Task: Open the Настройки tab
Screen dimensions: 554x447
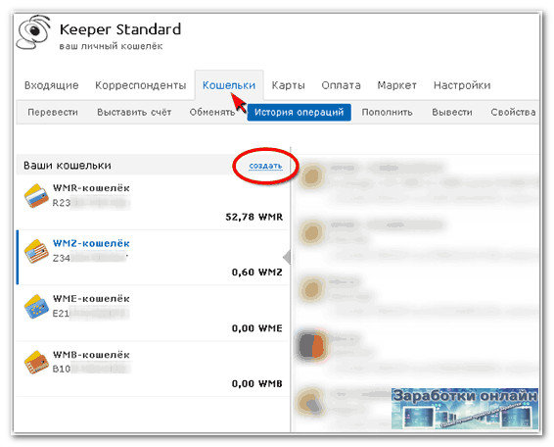Action: click(x=462, y=85)
